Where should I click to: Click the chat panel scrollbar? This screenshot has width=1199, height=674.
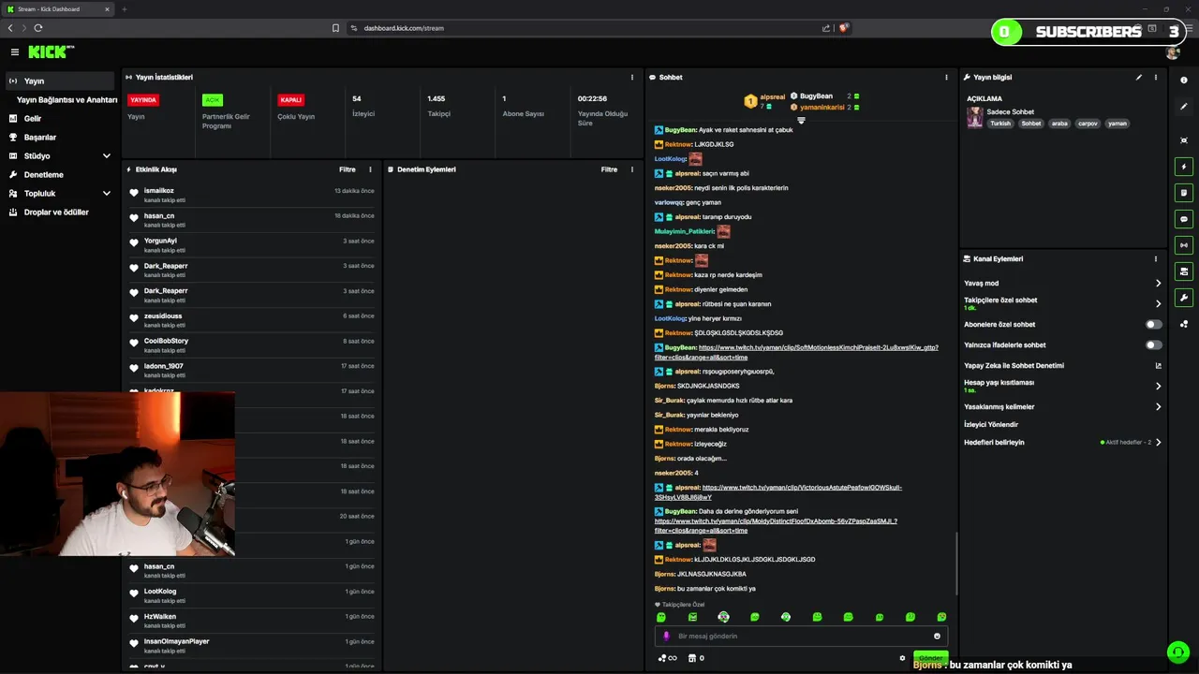[x=956, y=562]
